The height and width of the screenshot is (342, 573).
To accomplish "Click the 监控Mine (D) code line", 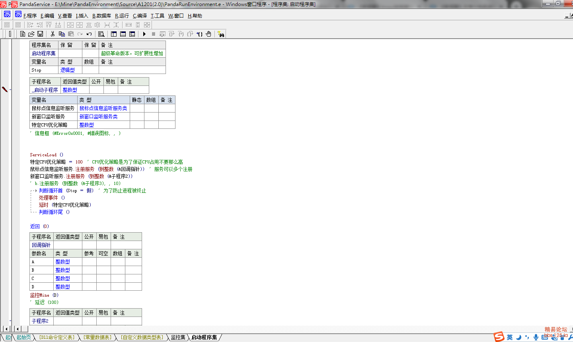I will pyautogui.click(x=44, y=295).
